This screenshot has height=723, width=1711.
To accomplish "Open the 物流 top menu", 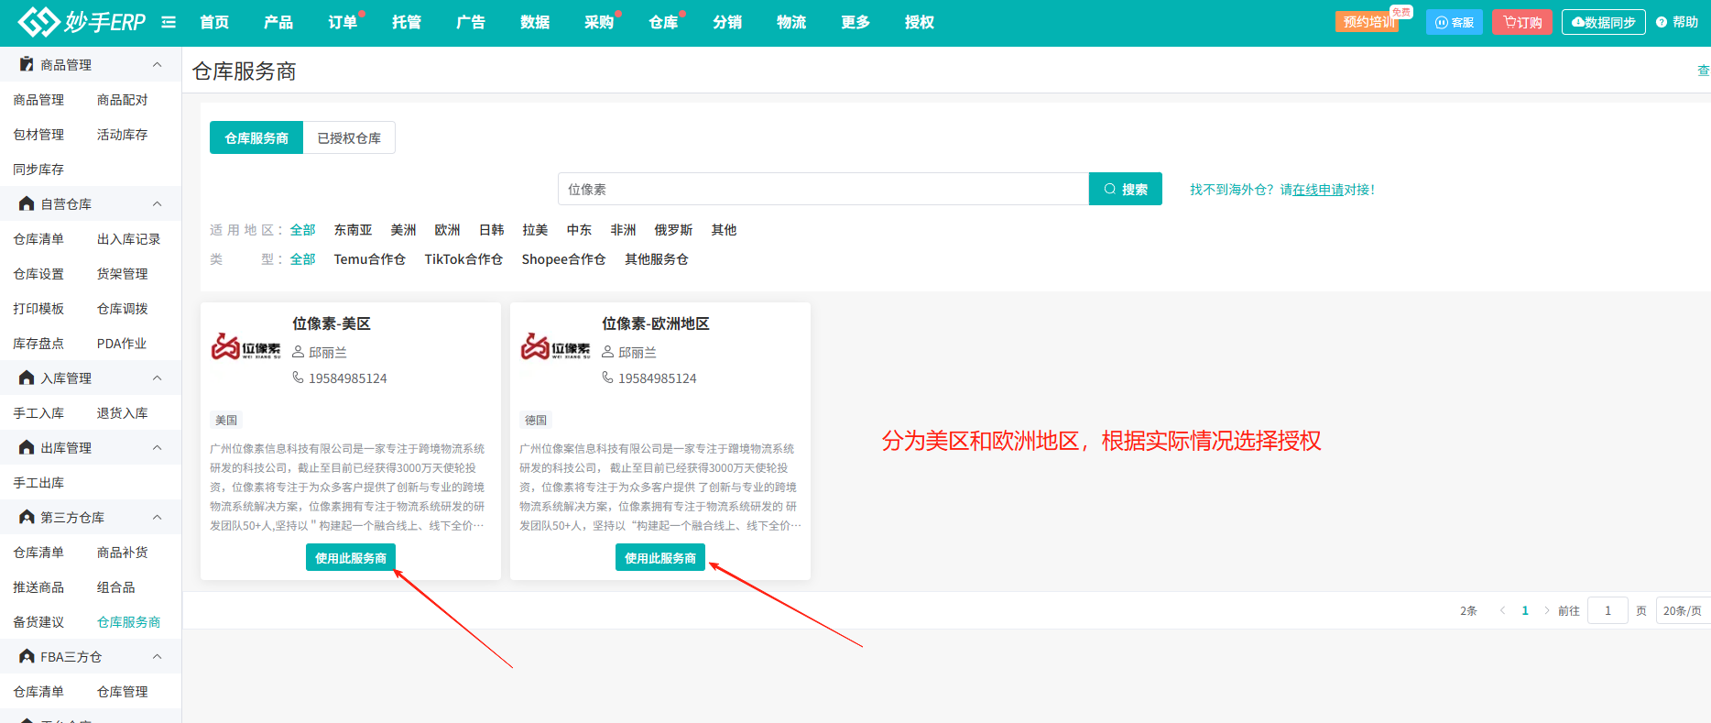I will pyautogui.click(x=791, y=22).
